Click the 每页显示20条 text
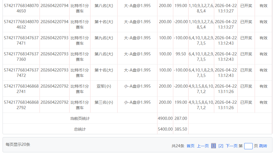The width and height of the screenshot is (275, 160). coord(18,144)
